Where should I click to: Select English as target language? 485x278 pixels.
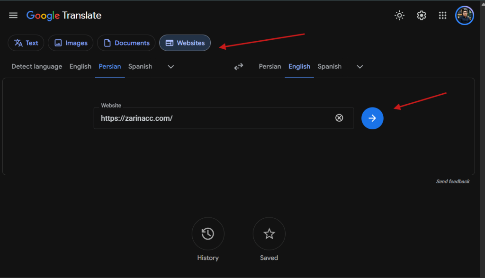pos(299,66)
